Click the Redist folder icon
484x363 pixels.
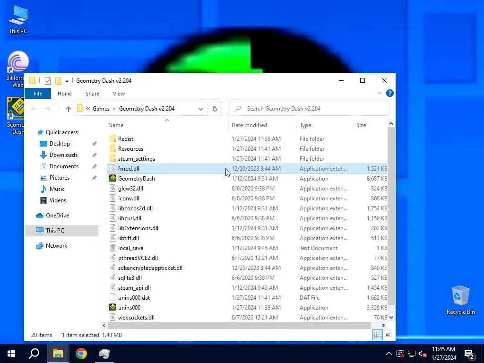112,138
